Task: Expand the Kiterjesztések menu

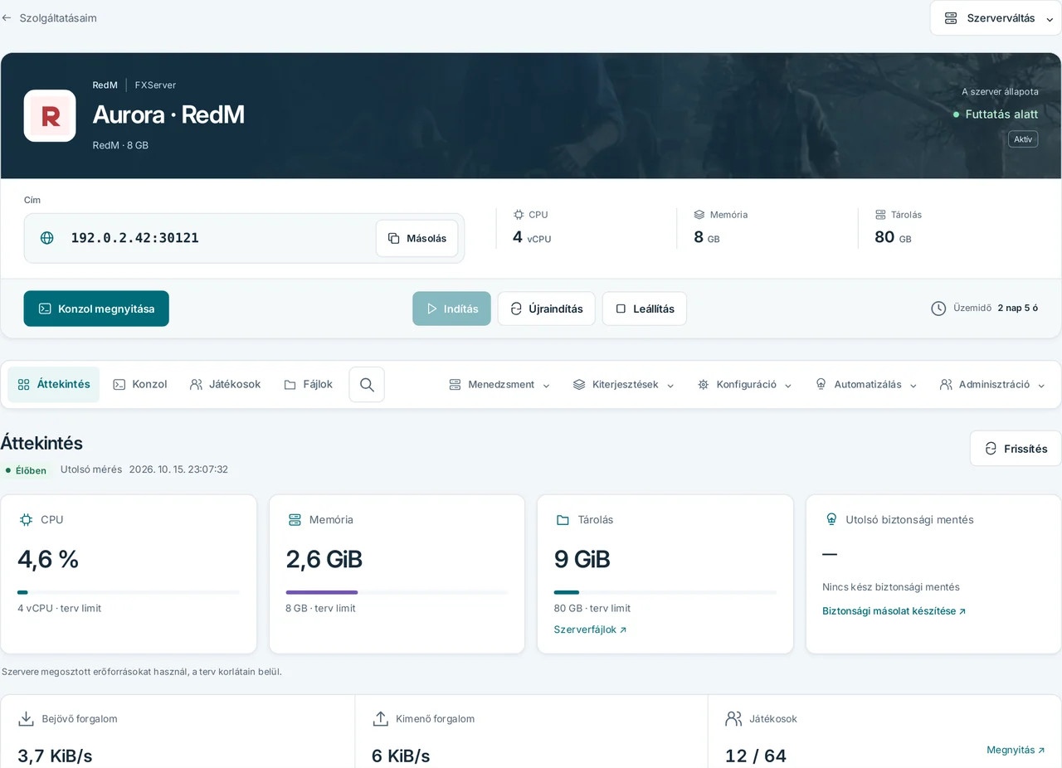Action: [624, 385]
